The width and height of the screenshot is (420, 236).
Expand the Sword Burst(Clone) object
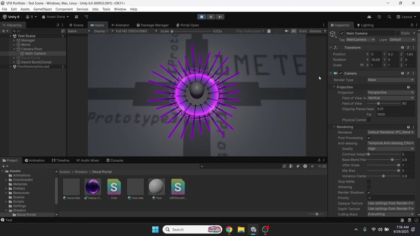tap(14, 62)
